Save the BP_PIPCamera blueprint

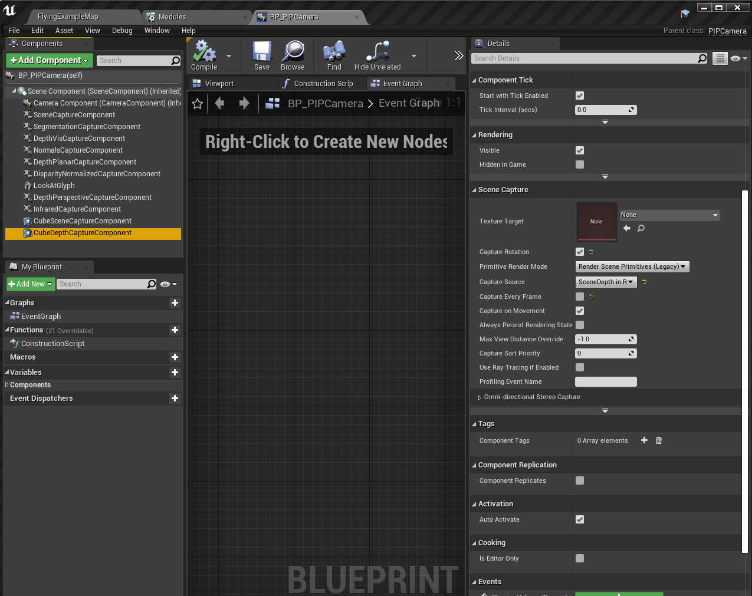(x=262, y=55)
